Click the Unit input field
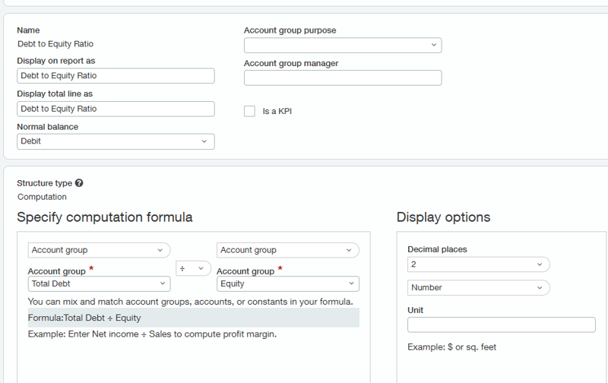 pyautogui.click(x=501, y=324)
